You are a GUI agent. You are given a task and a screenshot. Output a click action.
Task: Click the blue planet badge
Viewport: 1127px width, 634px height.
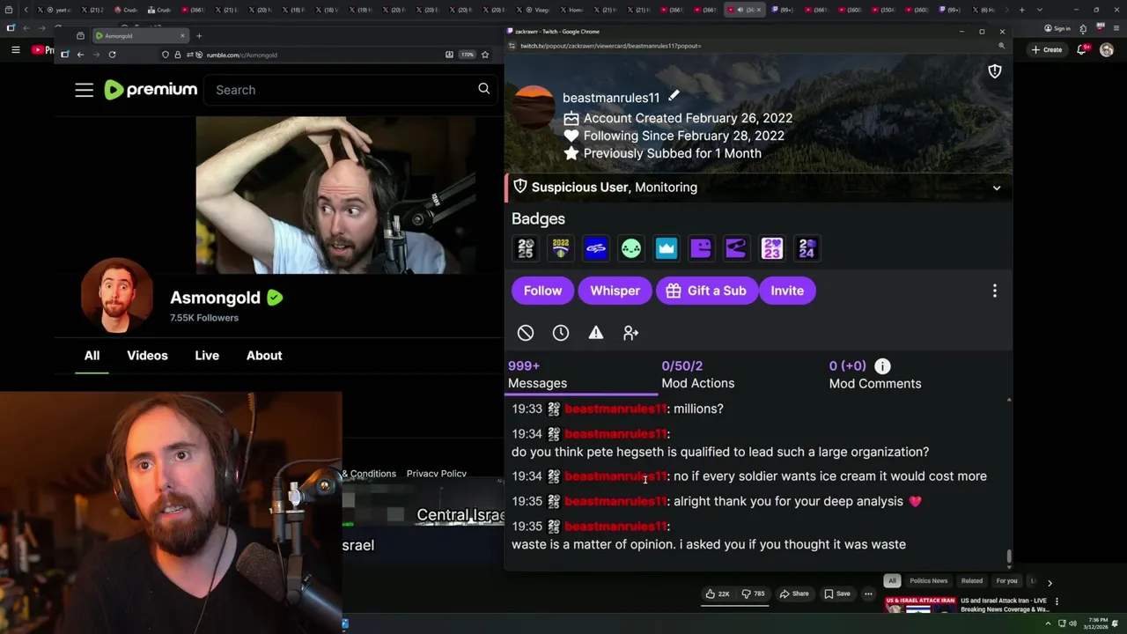596,249
